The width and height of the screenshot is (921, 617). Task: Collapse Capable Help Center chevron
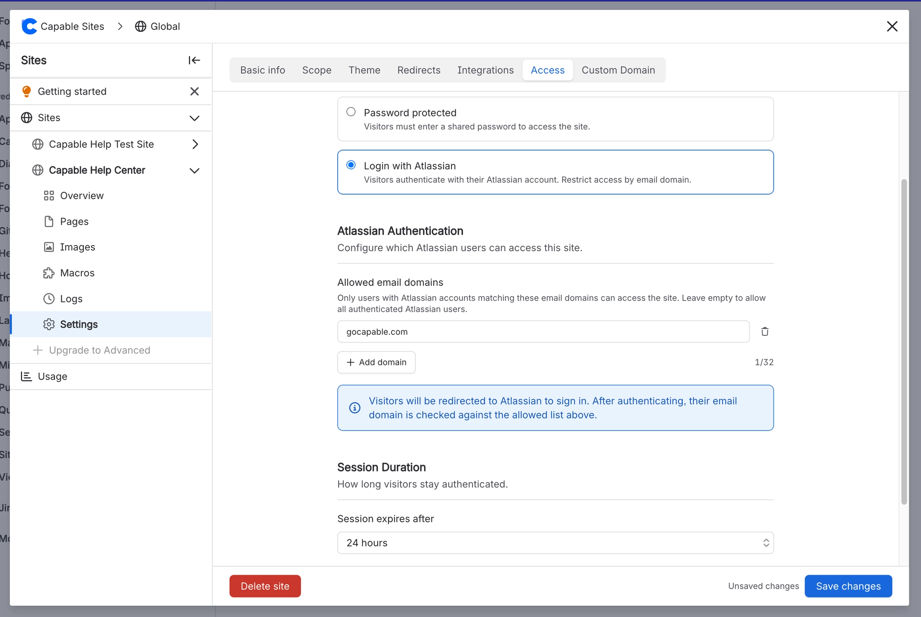[x=194, y=171]
